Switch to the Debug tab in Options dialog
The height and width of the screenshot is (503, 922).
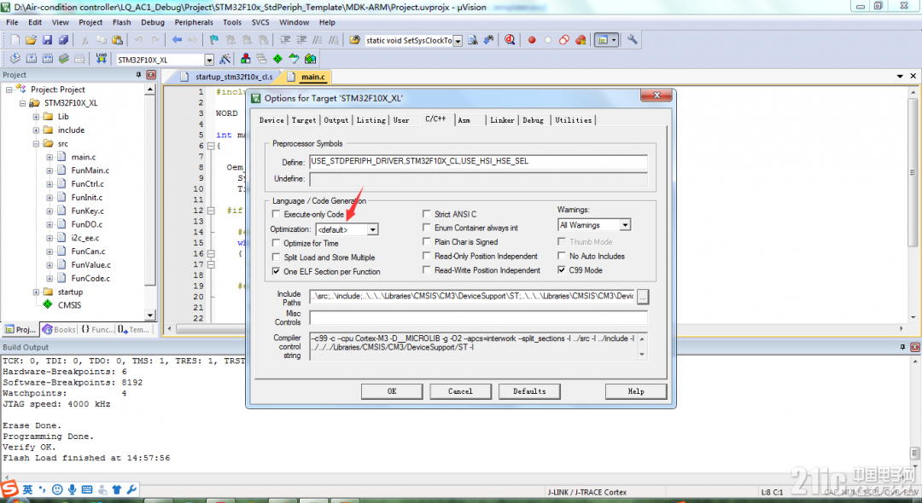tap(534, 119)
